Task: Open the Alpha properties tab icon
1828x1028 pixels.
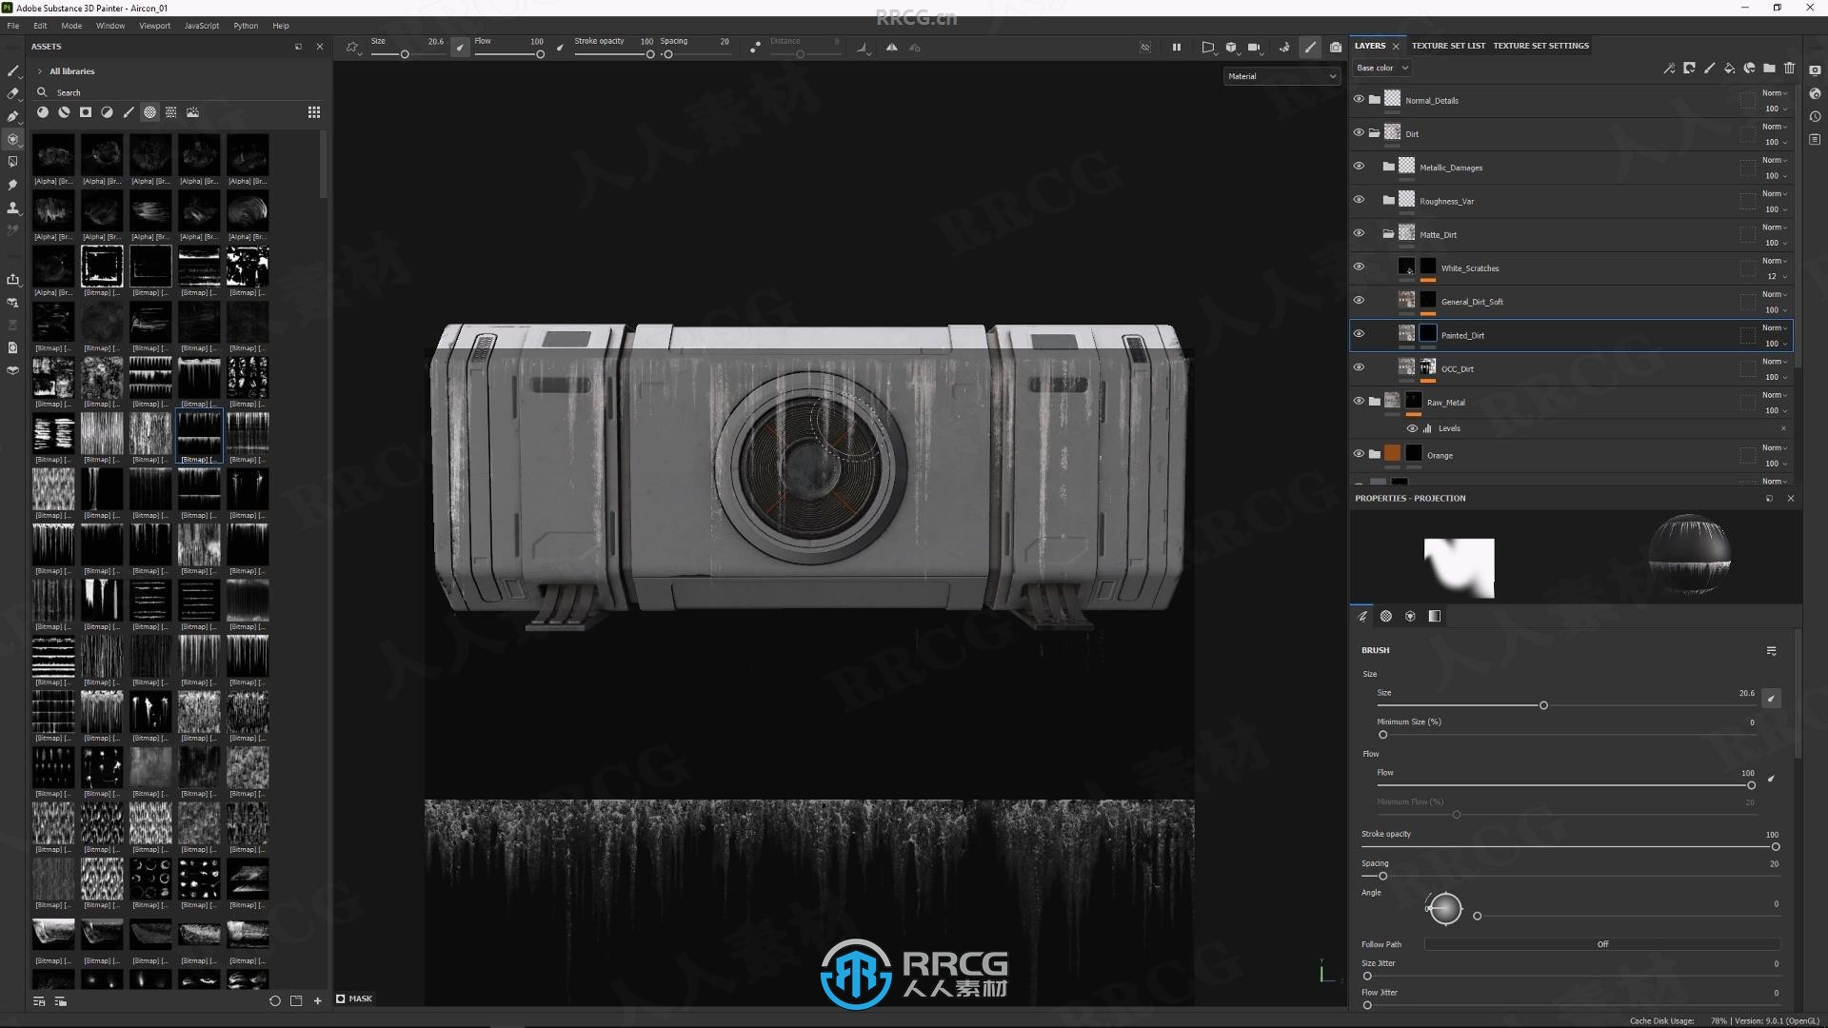Action: click(x=1386, y=617)
